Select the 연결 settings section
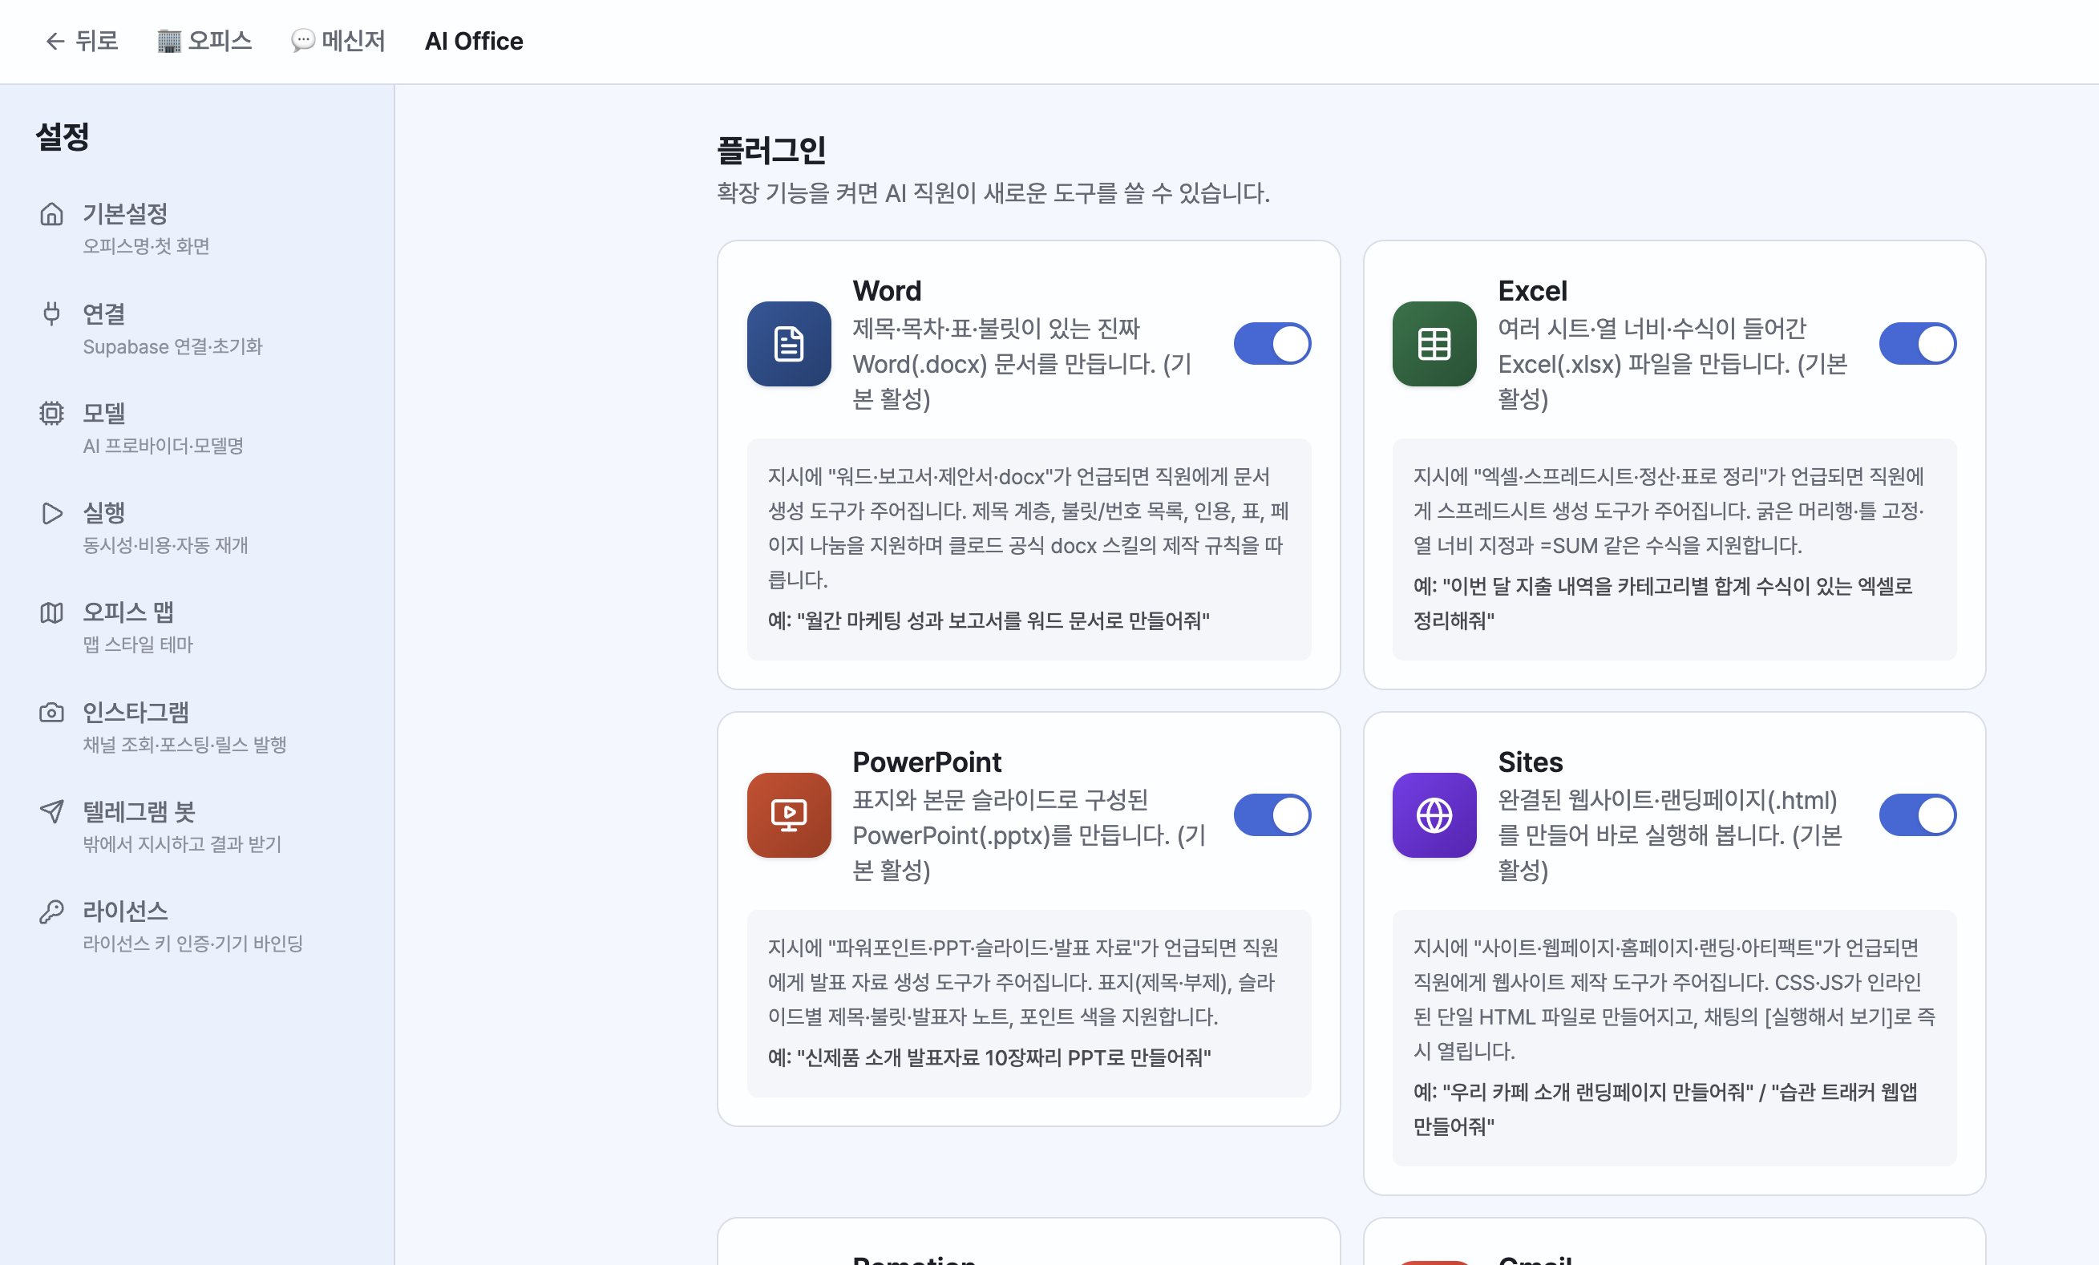Viewport: 2099px width, 1265px height. click(196, 329)
